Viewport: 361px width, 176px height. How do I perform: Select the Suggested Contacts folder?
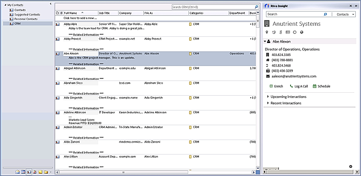pyautogui.click(x=27, y=14)
